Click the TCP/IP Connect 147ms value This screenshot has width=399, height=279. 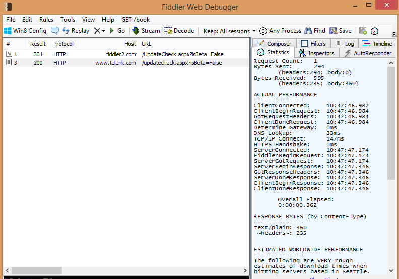pos(335,139)
